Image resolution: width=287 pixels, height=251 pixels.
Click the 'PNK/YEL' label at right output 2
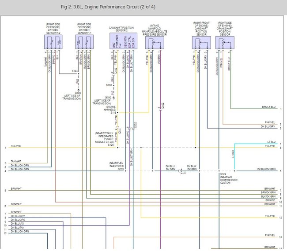pyautogui.click(x=270, y=122)
